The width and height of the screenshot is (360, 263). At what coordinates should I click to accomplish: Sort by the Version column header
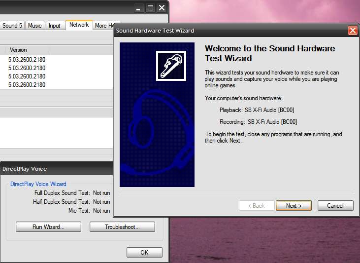coord(27,50)
